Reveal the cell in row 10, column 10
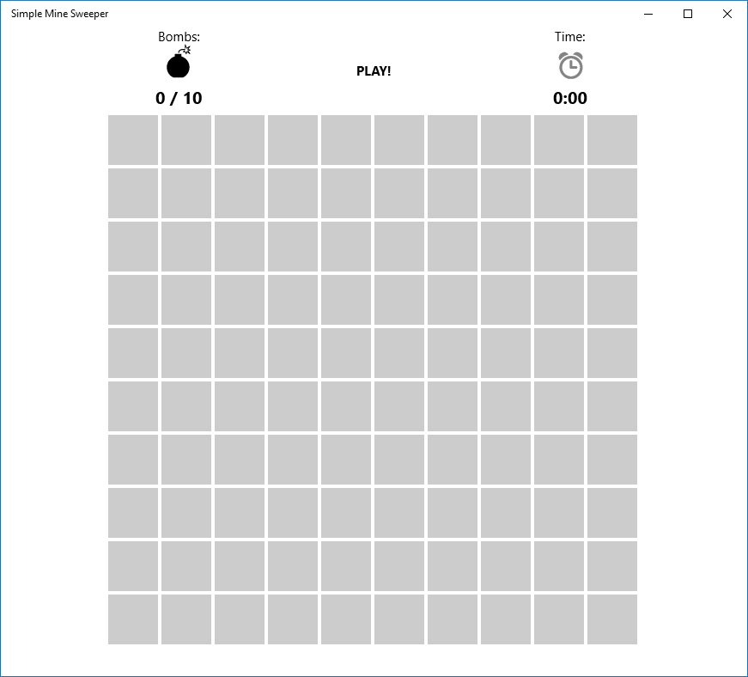Viewport: 748px width, 677px height. coord(612,619)
